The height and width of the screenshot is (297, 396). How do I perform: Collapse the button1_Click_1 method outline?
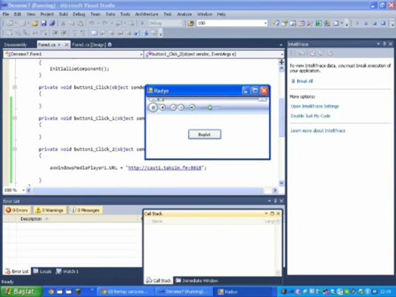15,118
